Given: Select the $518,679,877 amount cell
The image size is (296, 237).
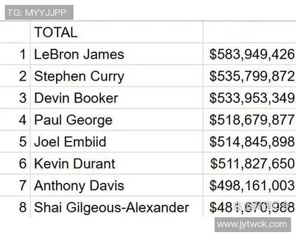Looking at the screenshot, I should coord(252,120).
